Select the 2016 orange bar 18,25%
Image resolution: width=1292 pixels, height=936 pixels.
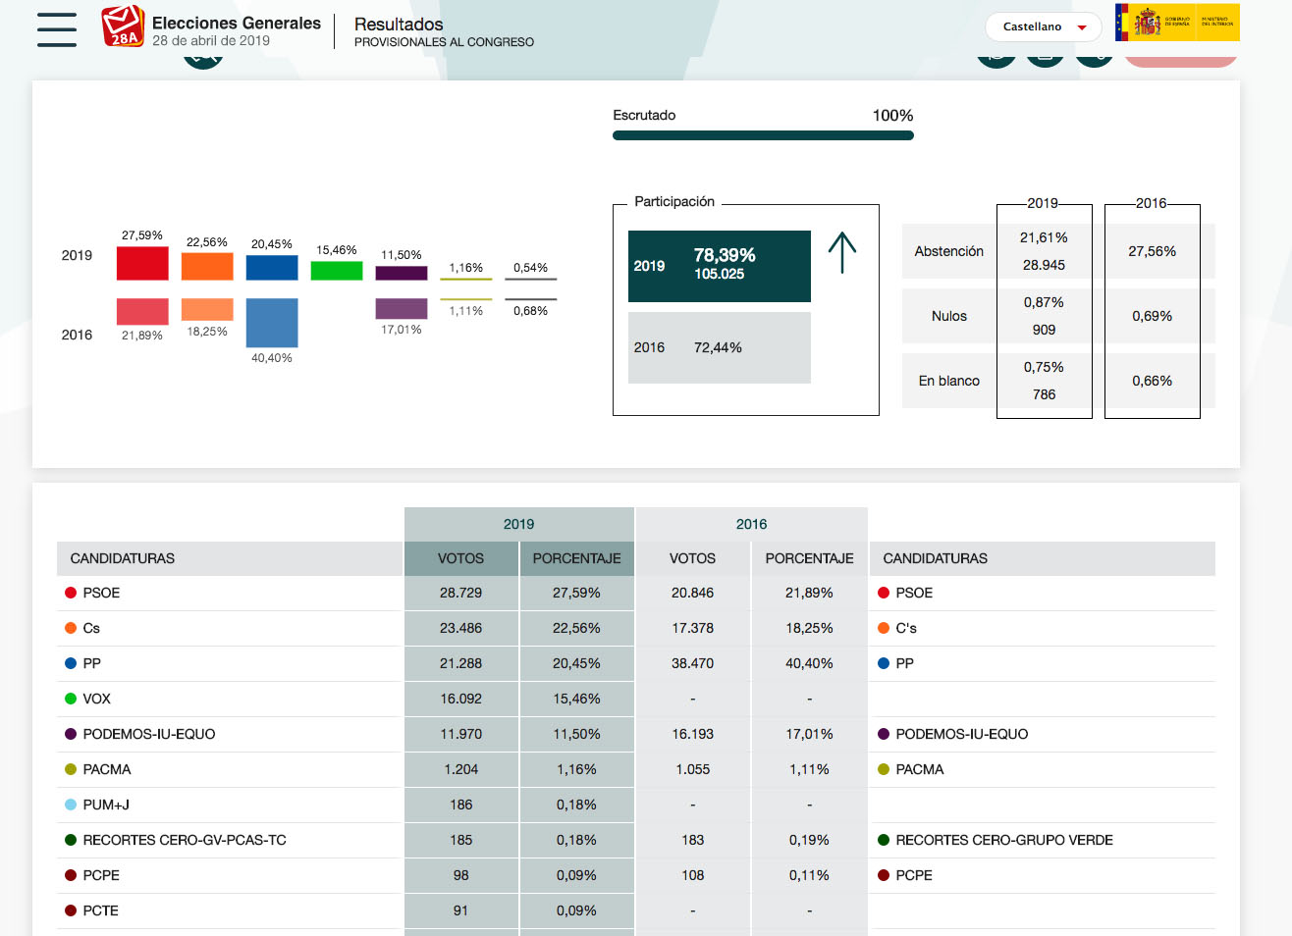207,309
